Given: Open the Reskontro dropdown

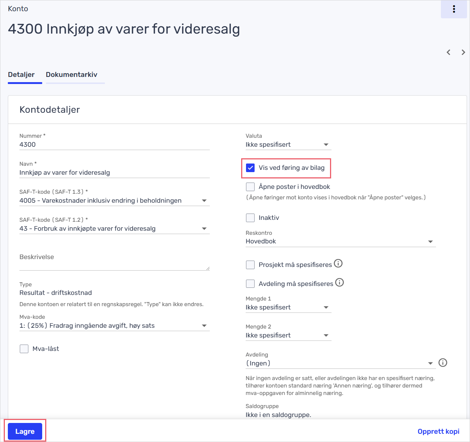Looking at the screenshot, I should tap(340, 242).
